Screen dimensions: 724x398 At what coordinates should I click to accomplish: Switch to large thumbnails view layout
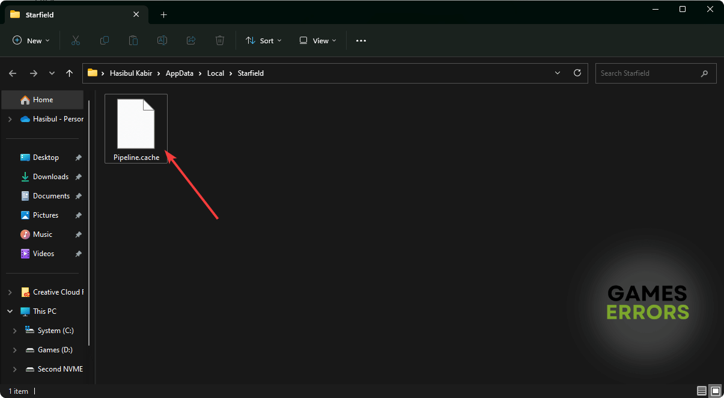pos(715,391)
